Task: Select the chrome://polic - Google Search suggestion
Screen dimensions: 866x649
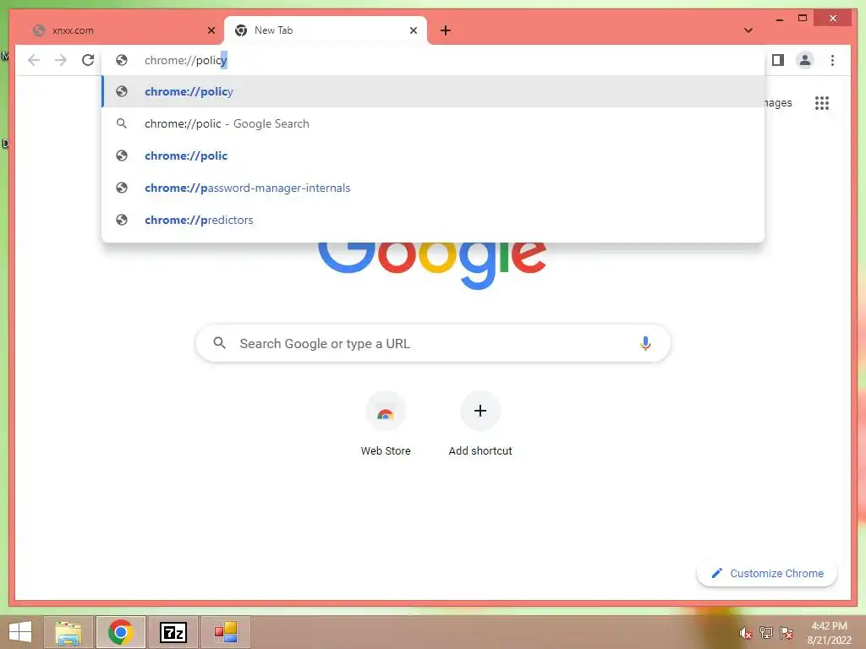Action: point(433,123)
